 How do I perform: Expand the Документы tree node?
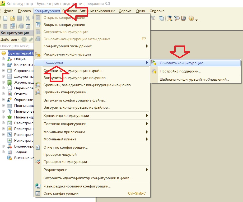[3, 76]
